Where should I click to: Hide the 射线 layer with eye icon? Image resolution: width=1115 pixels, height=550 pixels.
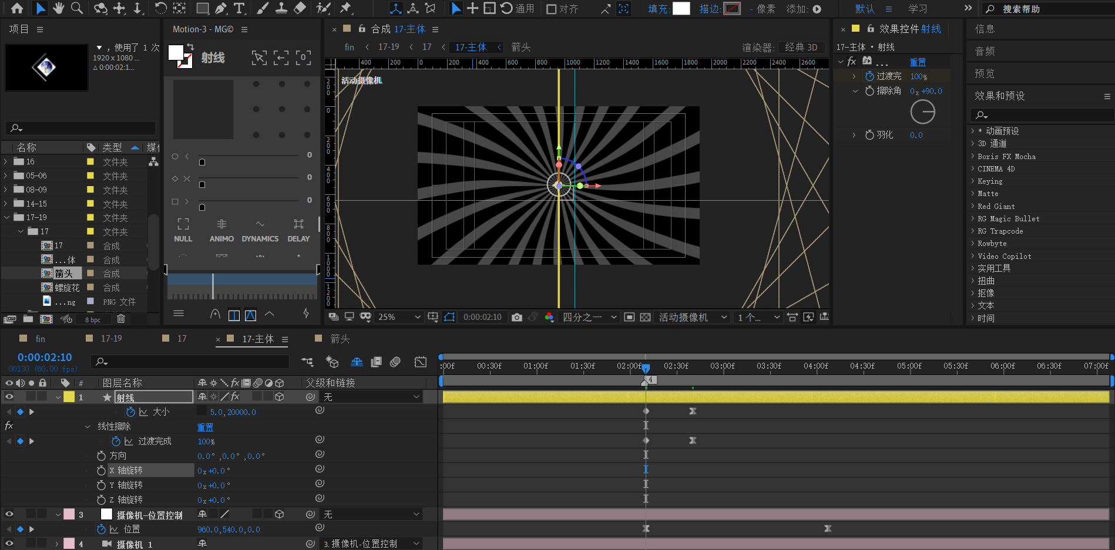9,397
